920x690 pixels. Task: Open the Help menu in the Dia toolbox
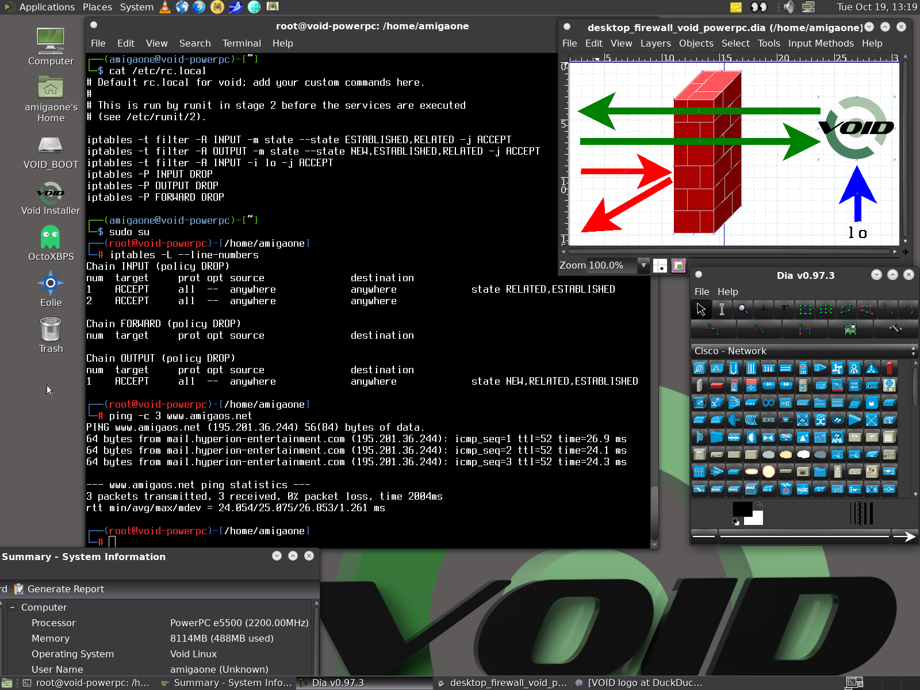pos(727,292)
